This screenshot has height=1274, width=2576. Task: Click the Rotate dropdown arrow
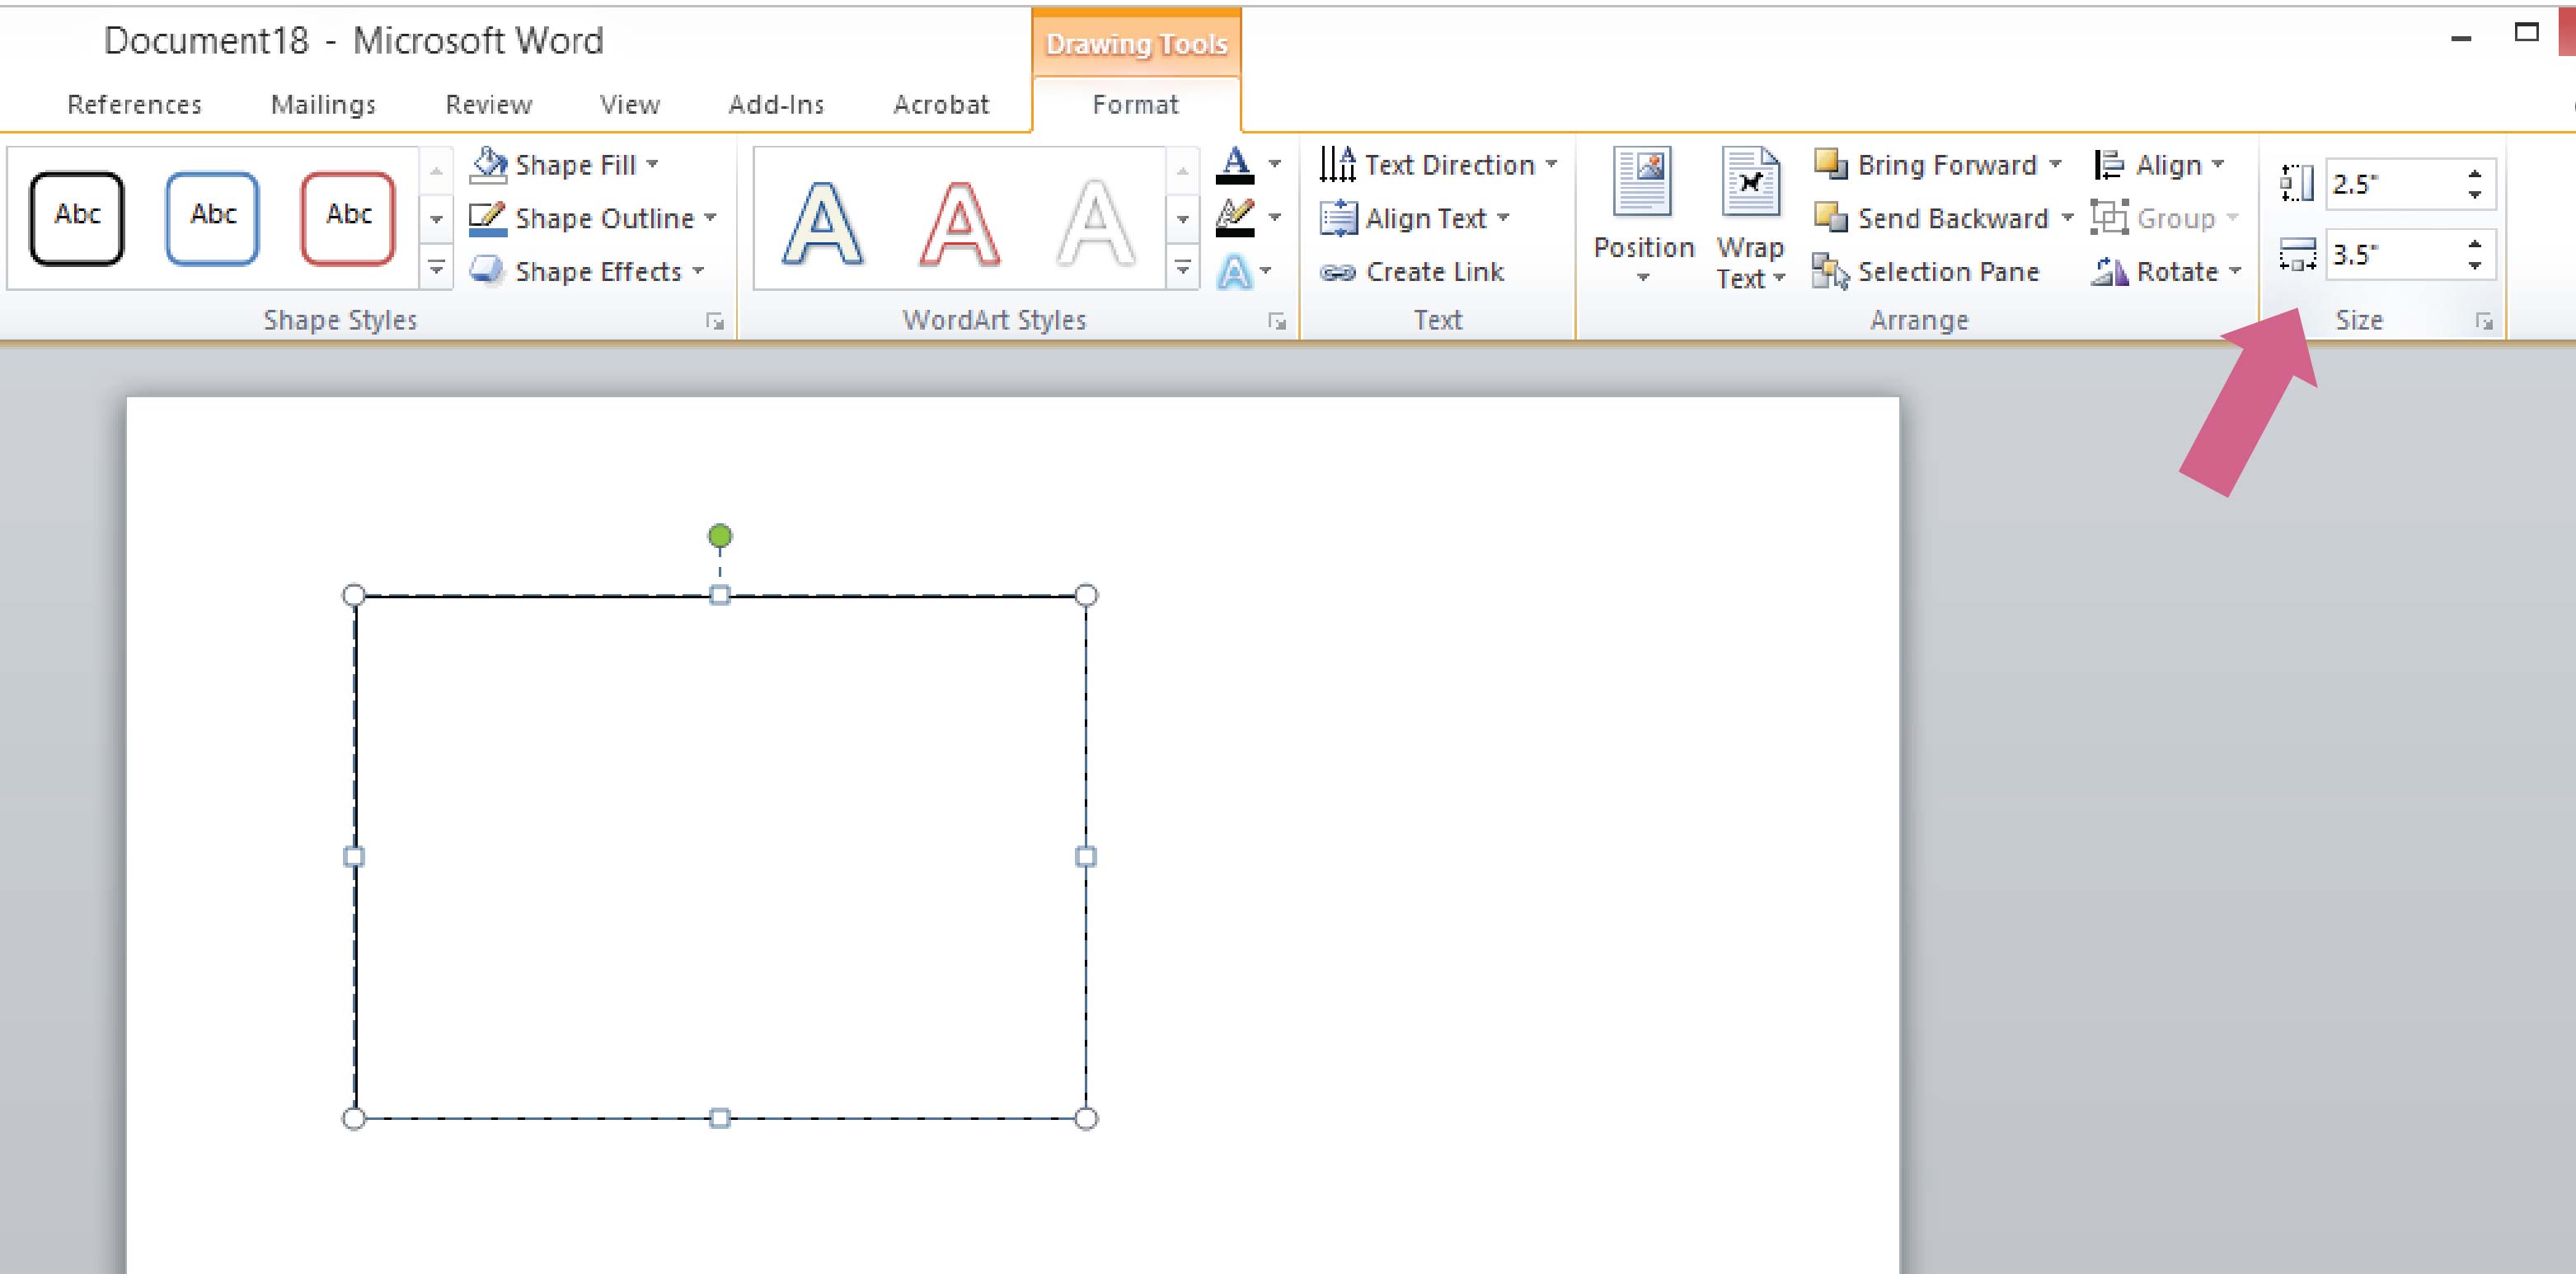click(x=2236, y=269)
